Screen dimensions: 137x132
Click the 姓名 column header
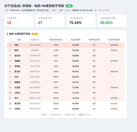coord(19,40)
